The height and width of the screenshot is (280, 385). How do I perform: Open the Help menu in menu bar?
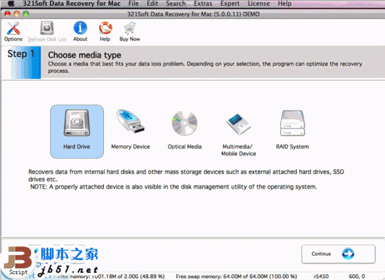[284, 3]
